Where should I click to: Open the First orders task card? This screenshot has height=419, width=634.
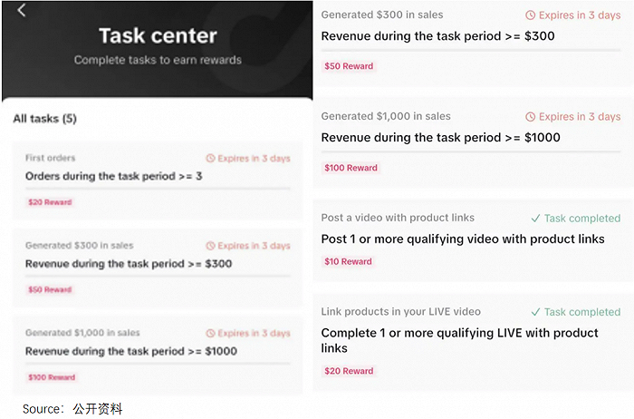(x=158, y=180)
